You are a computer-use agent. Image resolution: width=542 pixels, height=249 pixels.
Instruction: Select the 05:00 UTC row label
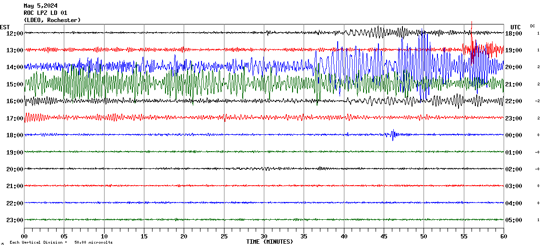514,220
